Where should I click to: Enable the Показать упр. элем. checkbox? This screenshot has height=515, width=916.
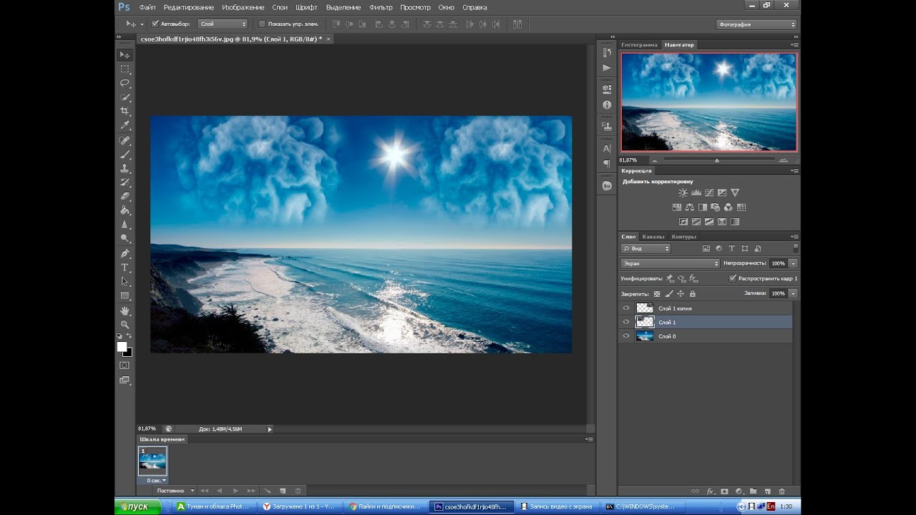[262, 24]
